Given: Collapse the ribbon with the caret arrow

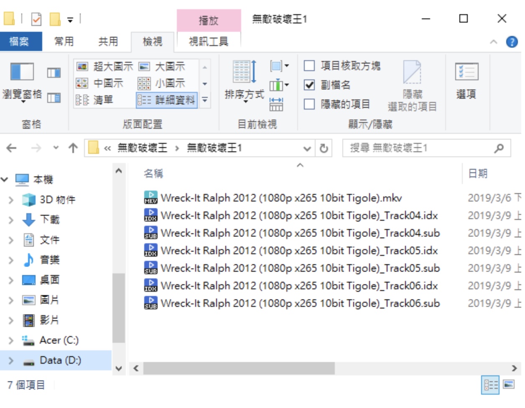Looking at the screenshot, I should (x=494, y=42).
